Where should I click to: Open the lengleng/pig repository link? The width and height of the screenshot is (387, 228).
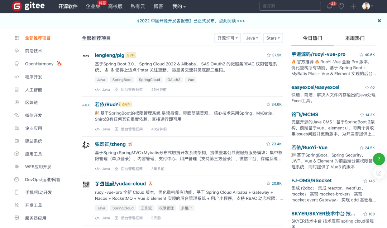click(x=109, y=55)
